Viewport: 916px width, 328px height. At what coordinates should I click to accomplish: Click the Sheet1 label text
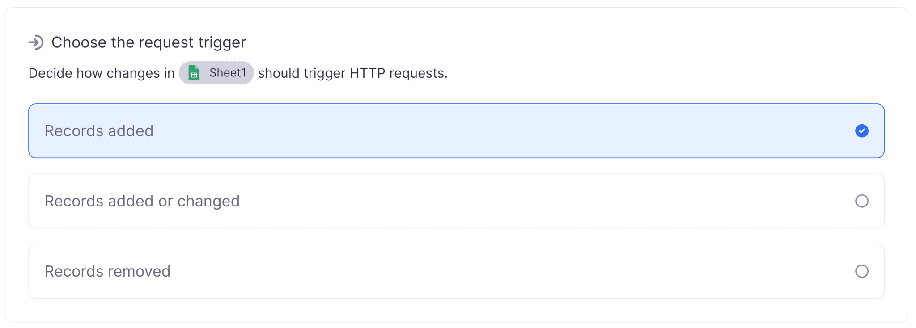coord(229,73)
